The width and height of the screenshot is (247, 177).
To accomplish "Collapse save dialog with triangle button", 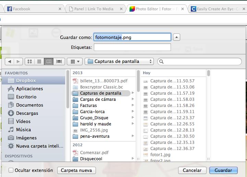I will point(176,37).
